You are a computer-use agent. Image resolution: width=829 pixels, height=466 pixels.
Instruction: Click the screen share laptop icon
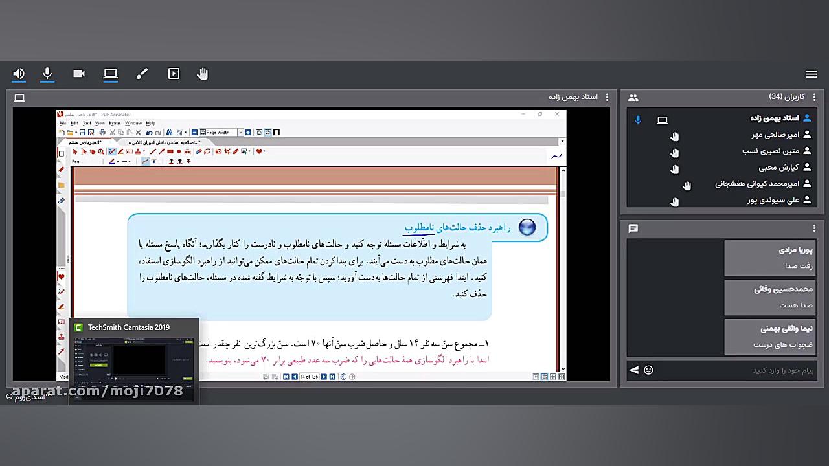[110, 74]
